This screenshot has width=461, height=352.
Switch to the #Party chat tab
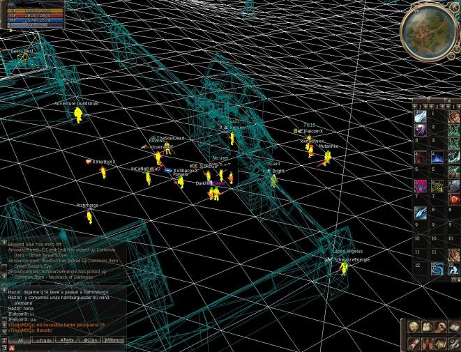coord(66,340)
